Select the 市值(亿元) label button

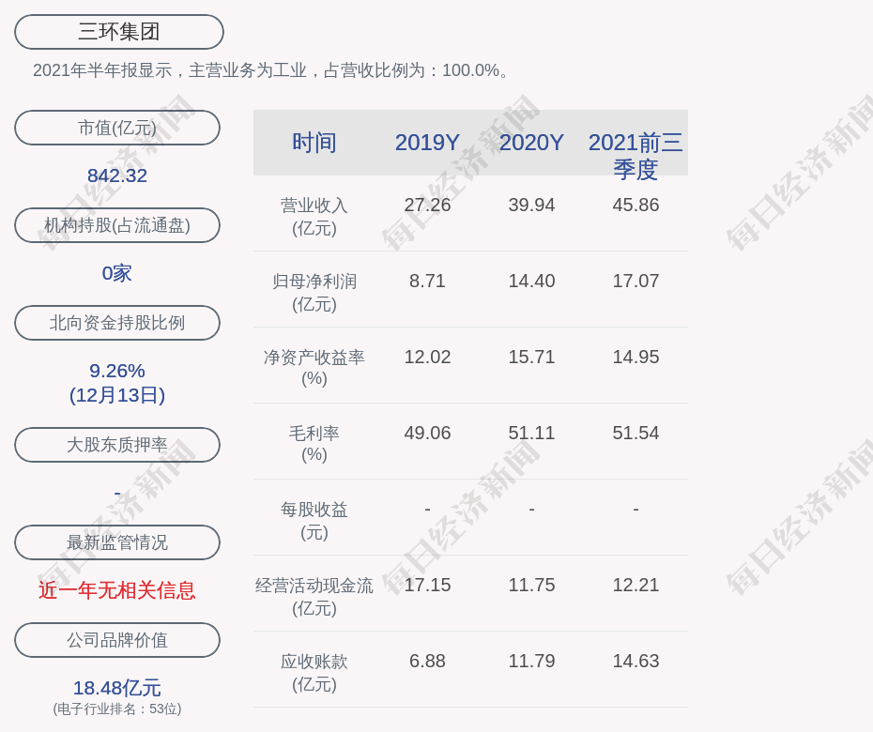(117, 128)
